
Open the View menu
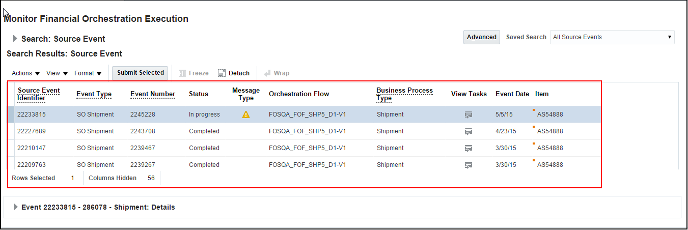57,73
